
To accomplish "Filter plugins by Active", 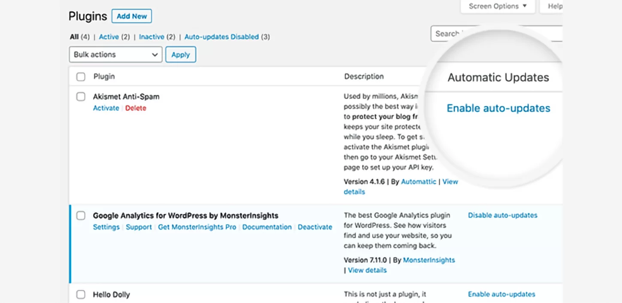I will [x=109, y=37].
